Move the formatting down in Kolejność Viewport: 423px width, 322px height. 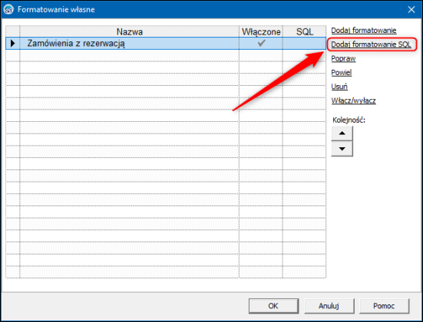[x=342, y=149]
